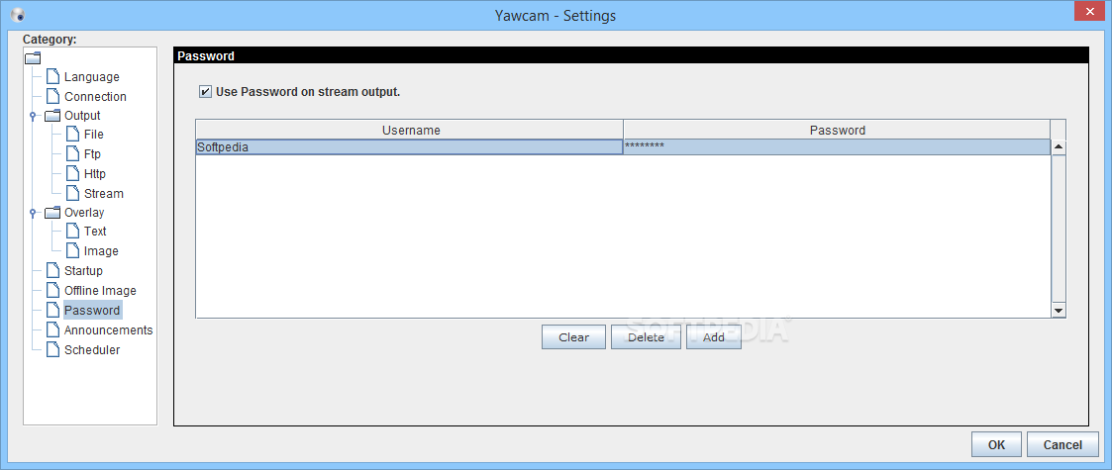Screen dimensions: 1112x470
Task: Uncheck Use Password on stream output
Action: (x=205, y=91)
